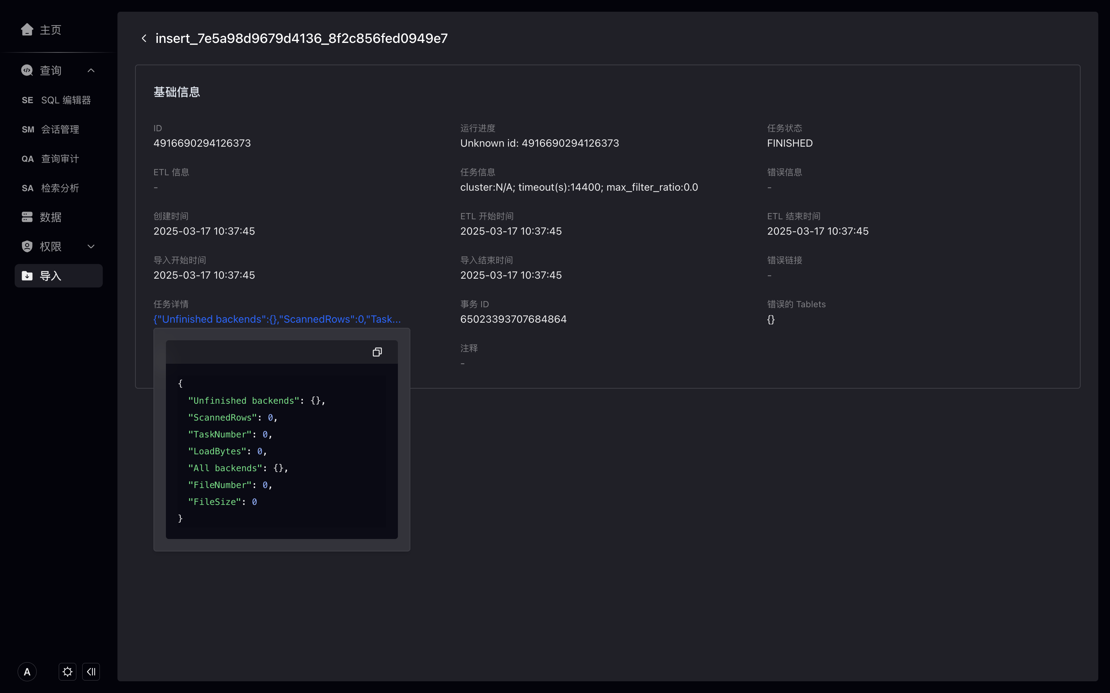The image size is (1110, 693).
Task: Click the QA badge icon
Action: [28, 158]
